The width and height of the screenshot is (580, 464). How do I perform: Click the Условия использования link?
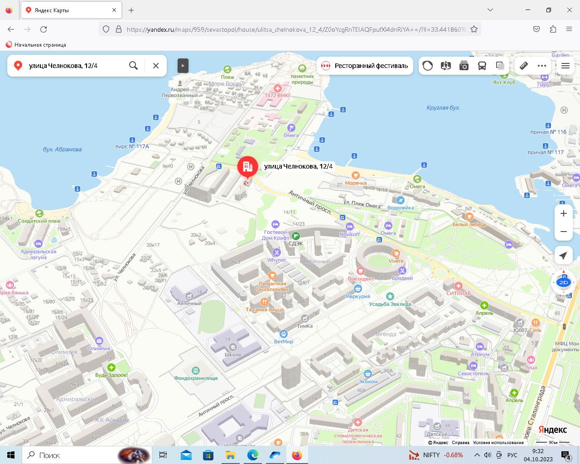click(498, 442)
